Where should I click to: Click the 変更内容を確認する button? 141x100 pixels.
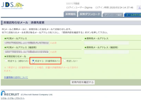82,82
